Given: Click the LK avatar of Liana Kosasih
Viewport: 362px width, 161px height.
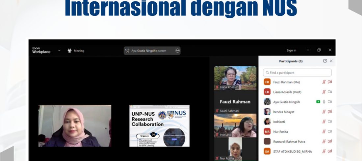Looking at the screenshot, I should (x=267, y=92).
